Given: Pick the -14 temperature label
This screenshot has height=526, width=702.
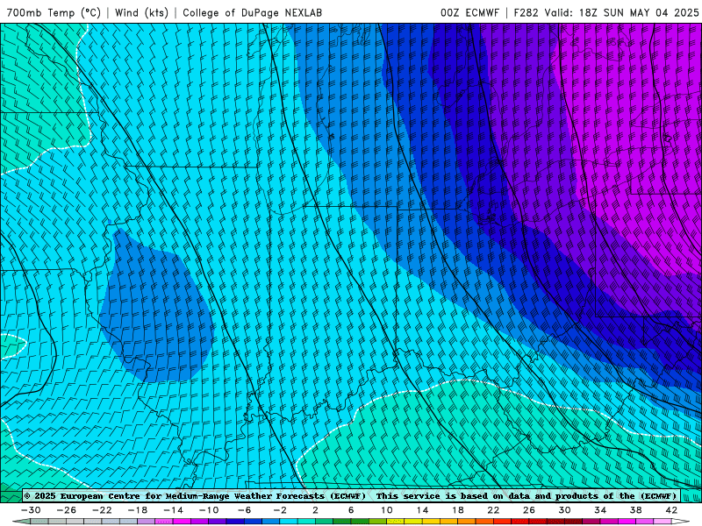Looking at the screenshot, I should click(x=173, y=510).
